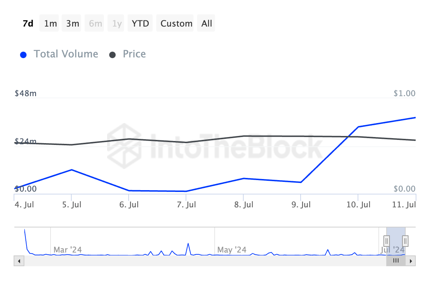Click the dark Price legend dot
Screen dimensions: 430x287
[x=113, y=55]
